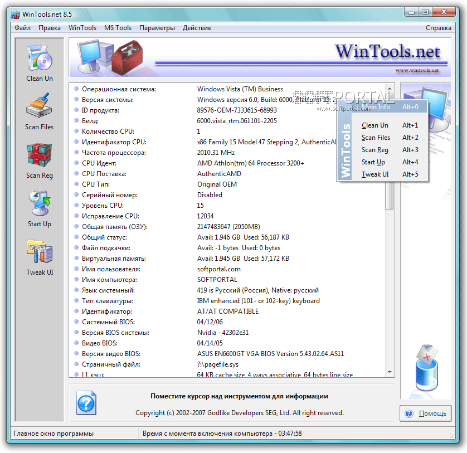
Task: Select the Исправление CPU row label
Action: [110, 216]
